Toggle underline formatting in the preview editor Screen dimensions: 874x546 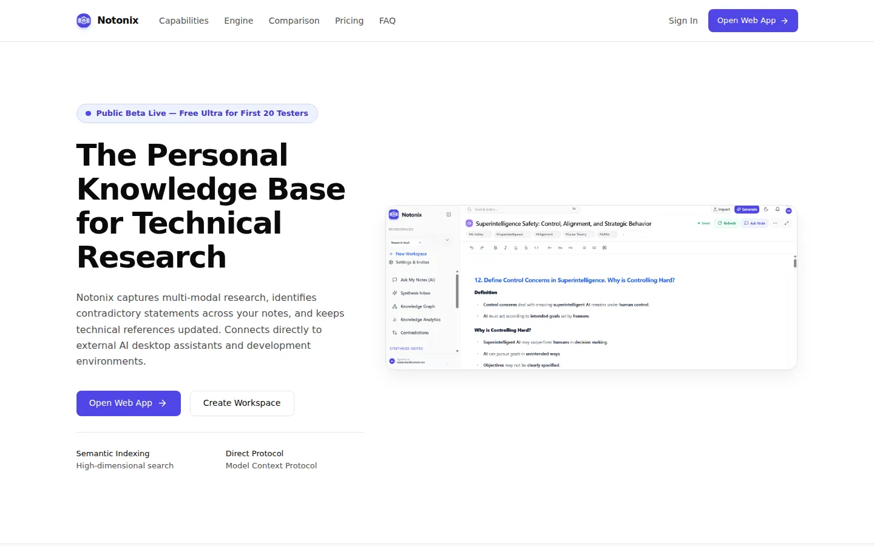click(516, 248)
